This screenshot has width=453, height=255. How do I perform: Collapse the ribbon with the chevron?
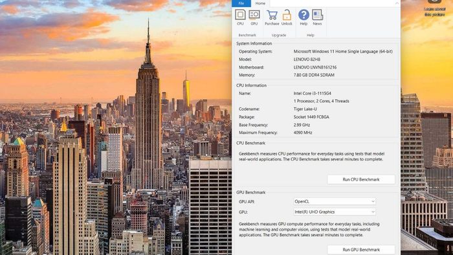pos(397,3)
